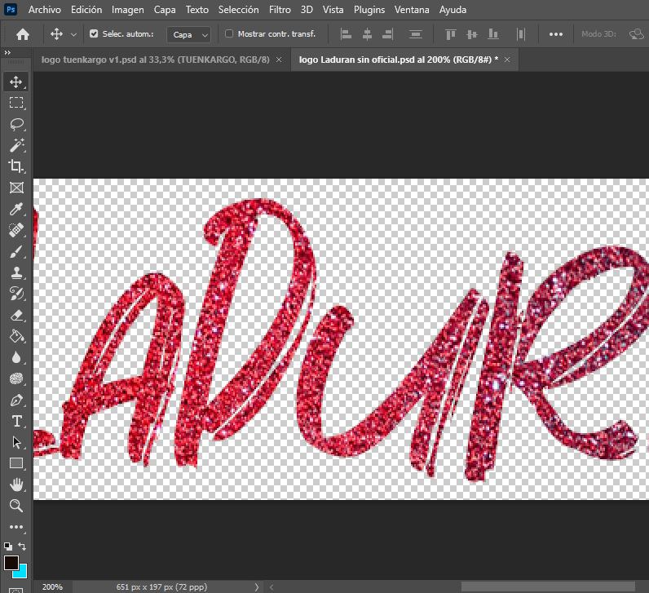
Task: Select the Paint Bucket tool
Action: tap(16, 336)
